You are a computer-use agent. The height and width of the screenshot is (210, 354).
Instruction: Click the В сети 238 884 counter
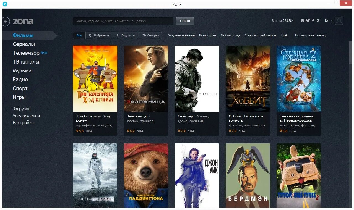tap(283, 21)
